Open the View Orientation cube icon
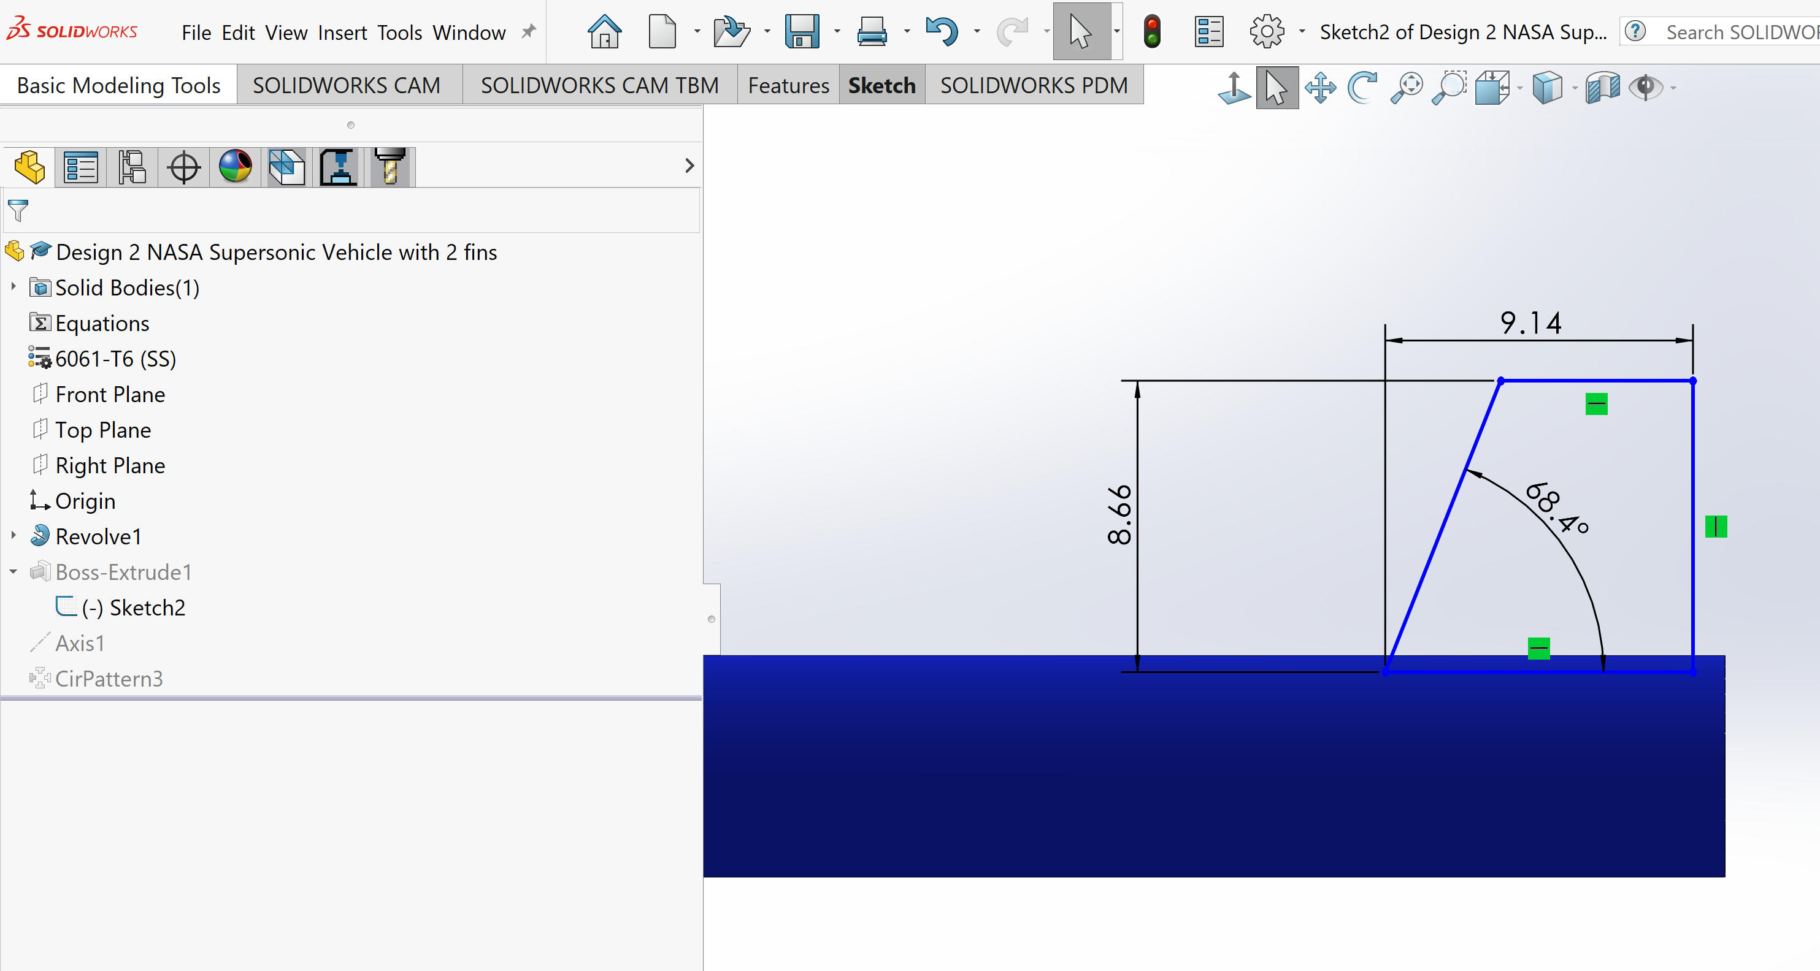Viewport: 1820px width, 971px height. (1492, 88)
